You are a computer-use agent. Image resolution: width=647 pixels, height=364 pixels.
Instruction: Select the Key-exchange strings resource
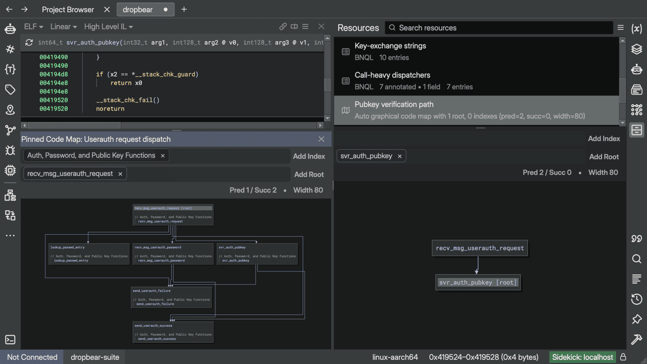pos(476,52)
